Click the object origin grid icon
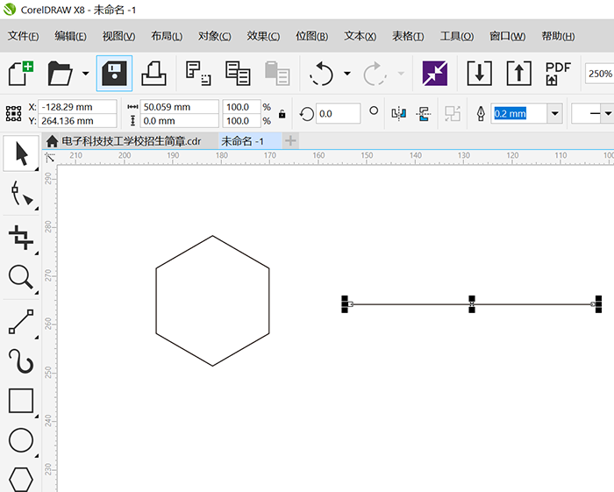614x492 pixels. 14,113
